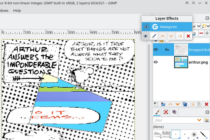The image size is (210, 140).
Task: Select the Dropped Buffer layer thumbnail
Action: tap(181, 50)
